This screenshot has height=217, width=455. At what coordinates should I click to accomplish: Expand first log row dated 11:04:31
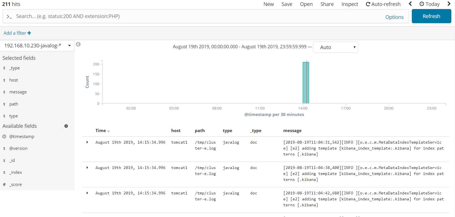[87, 142]
